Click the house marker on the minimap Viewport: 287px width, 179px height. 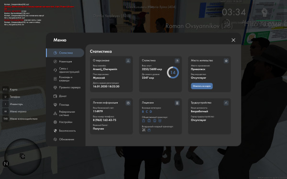tap(22, 156)
